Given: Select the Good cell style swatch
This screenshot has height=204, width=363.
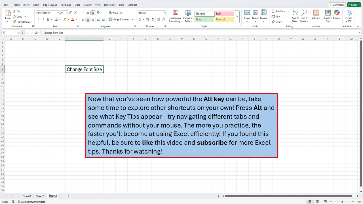Looking at the screenshot, I should (x=204, y=19).
